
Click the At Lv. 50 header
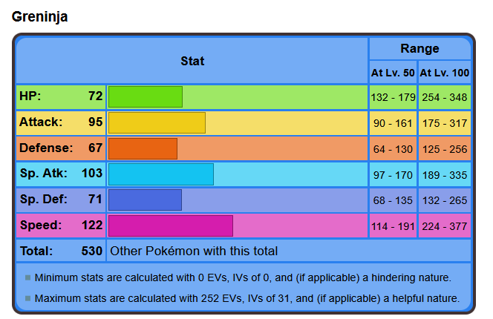pos(393,73)
